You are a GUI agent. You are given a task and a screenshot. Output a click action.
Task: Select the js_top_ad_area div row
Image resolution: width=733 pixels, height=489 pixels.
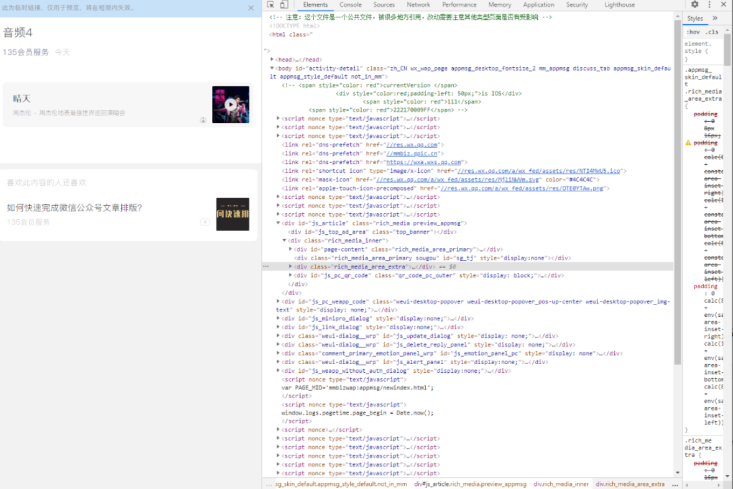coord(372,232)
